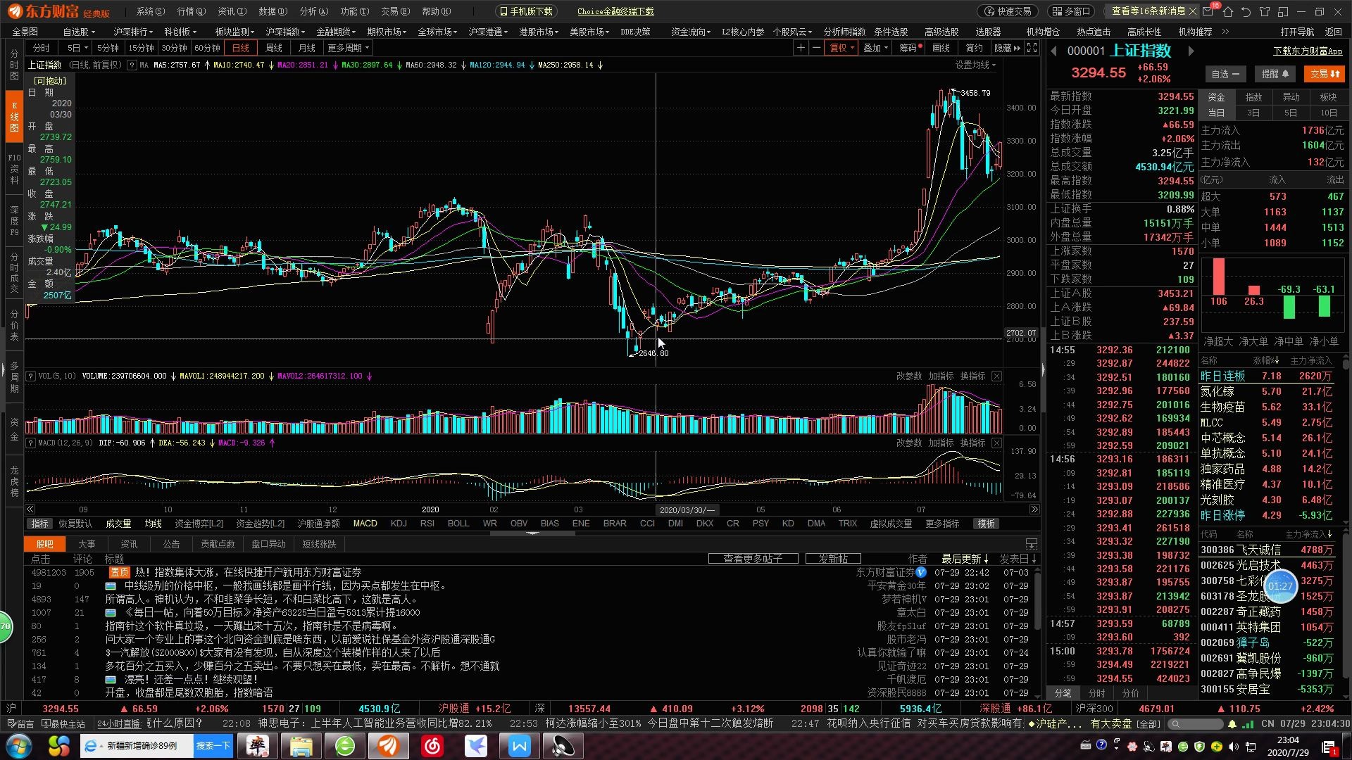Click 多窗口 button
Viewport: 1352px width, 760px height.
[1071, 12]
